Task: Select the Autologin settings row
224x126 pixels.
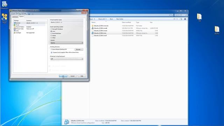Action: (29, 33)
